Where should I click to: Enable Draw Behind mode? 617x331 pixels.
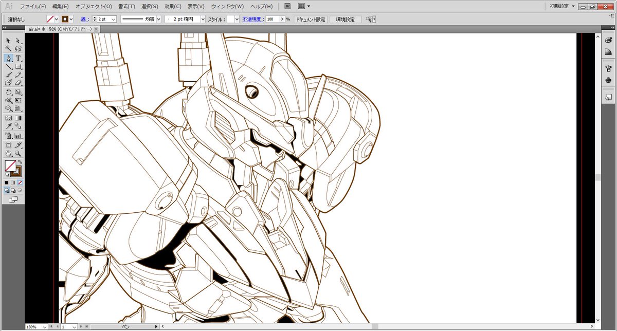pyautogui.click(x=13, y=190)
